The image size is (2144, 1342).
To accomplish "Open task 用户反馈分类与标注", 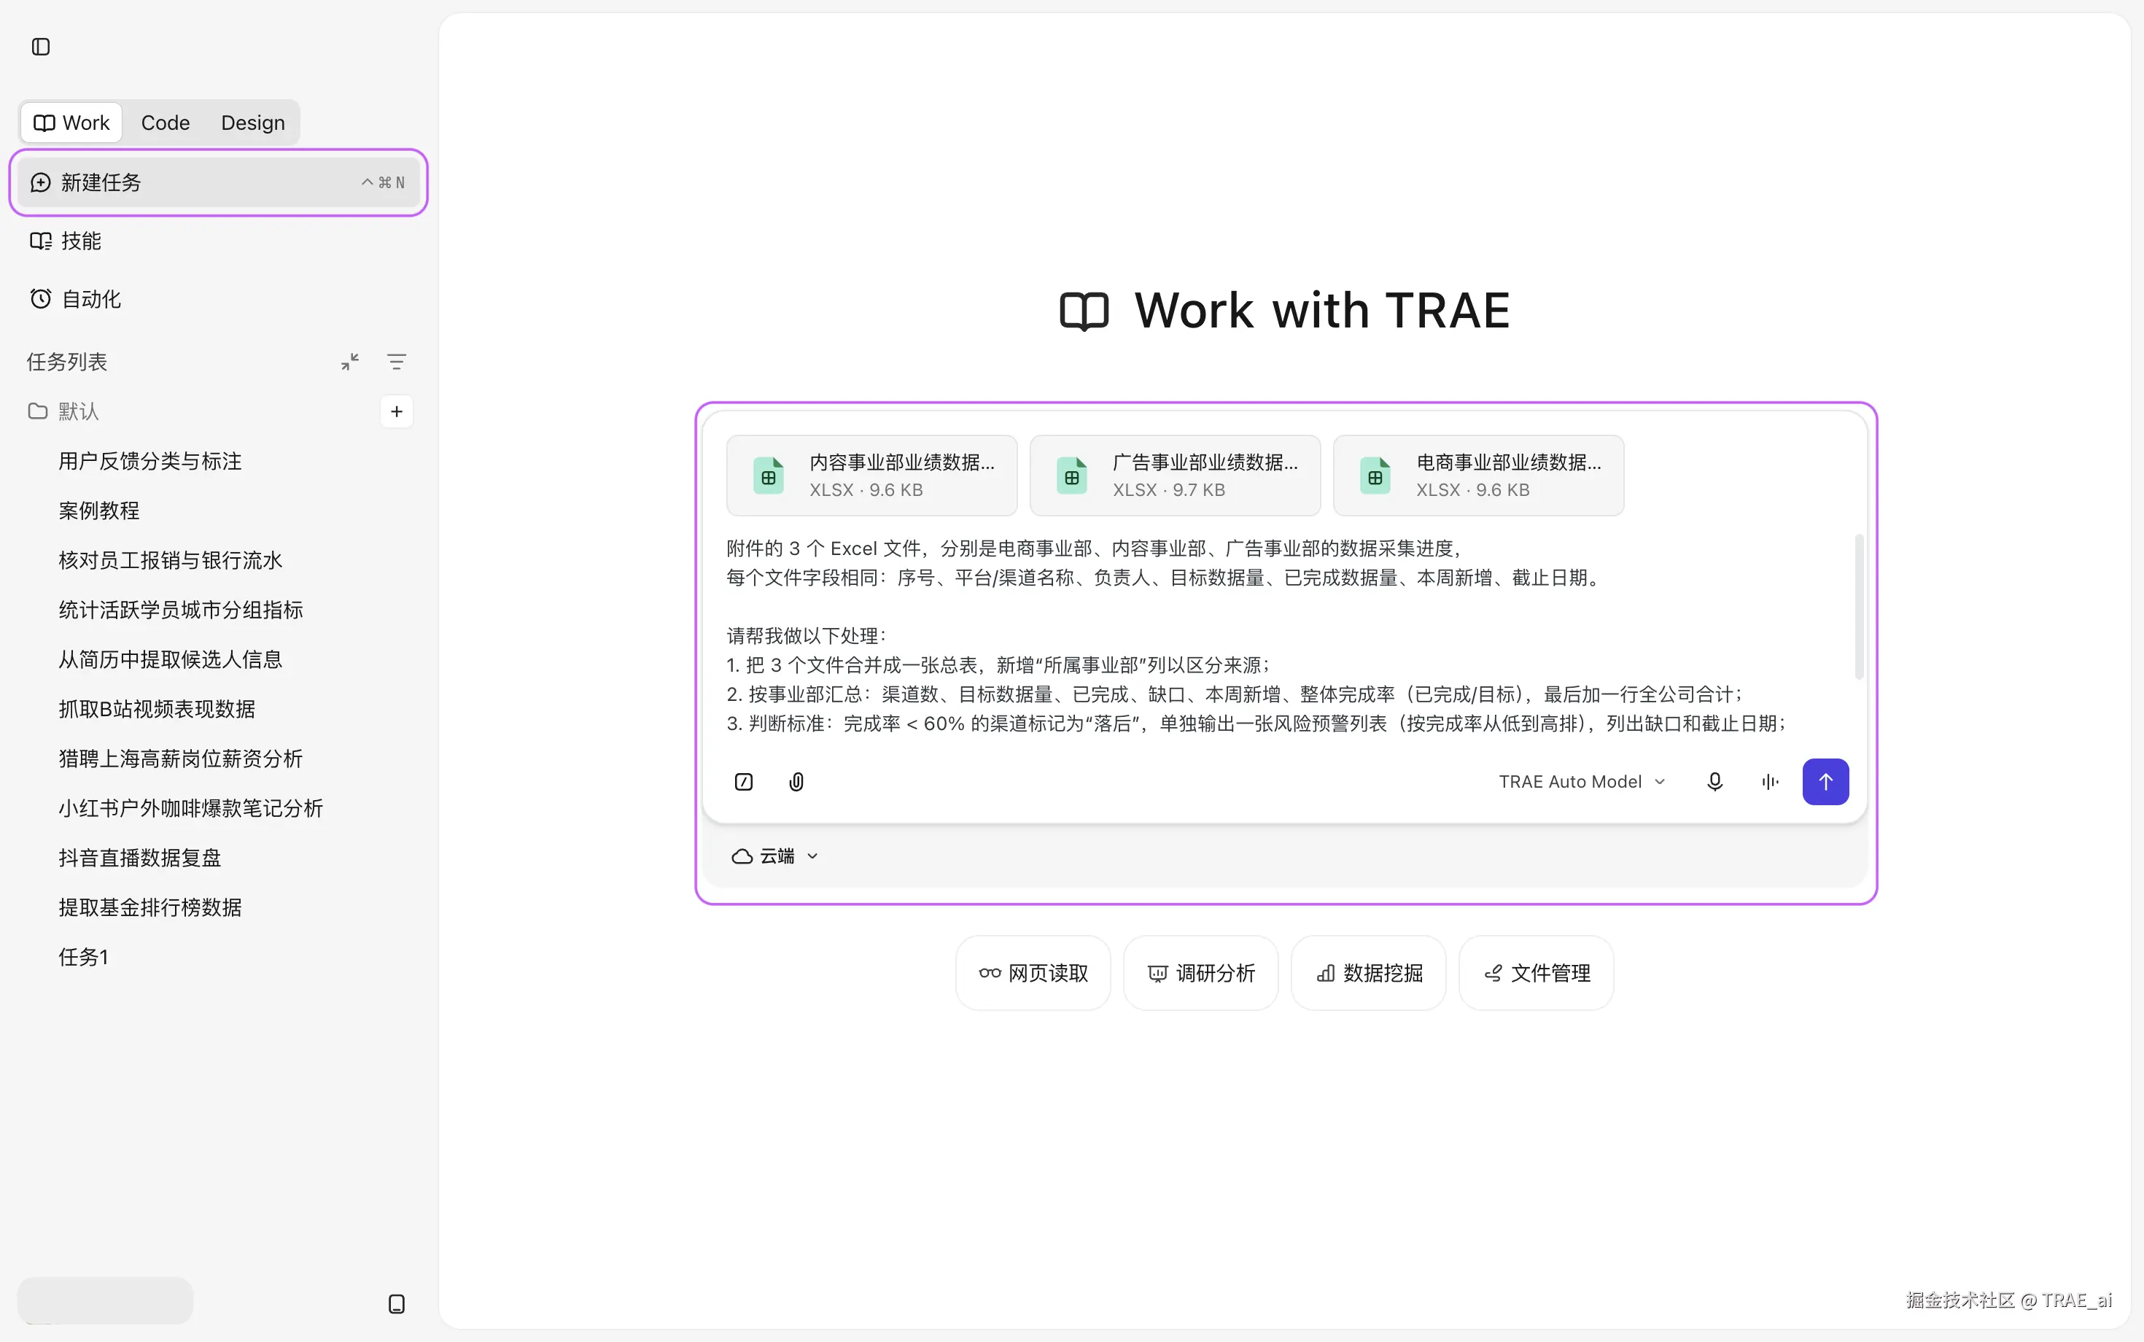I will click(x=150, y=461).
